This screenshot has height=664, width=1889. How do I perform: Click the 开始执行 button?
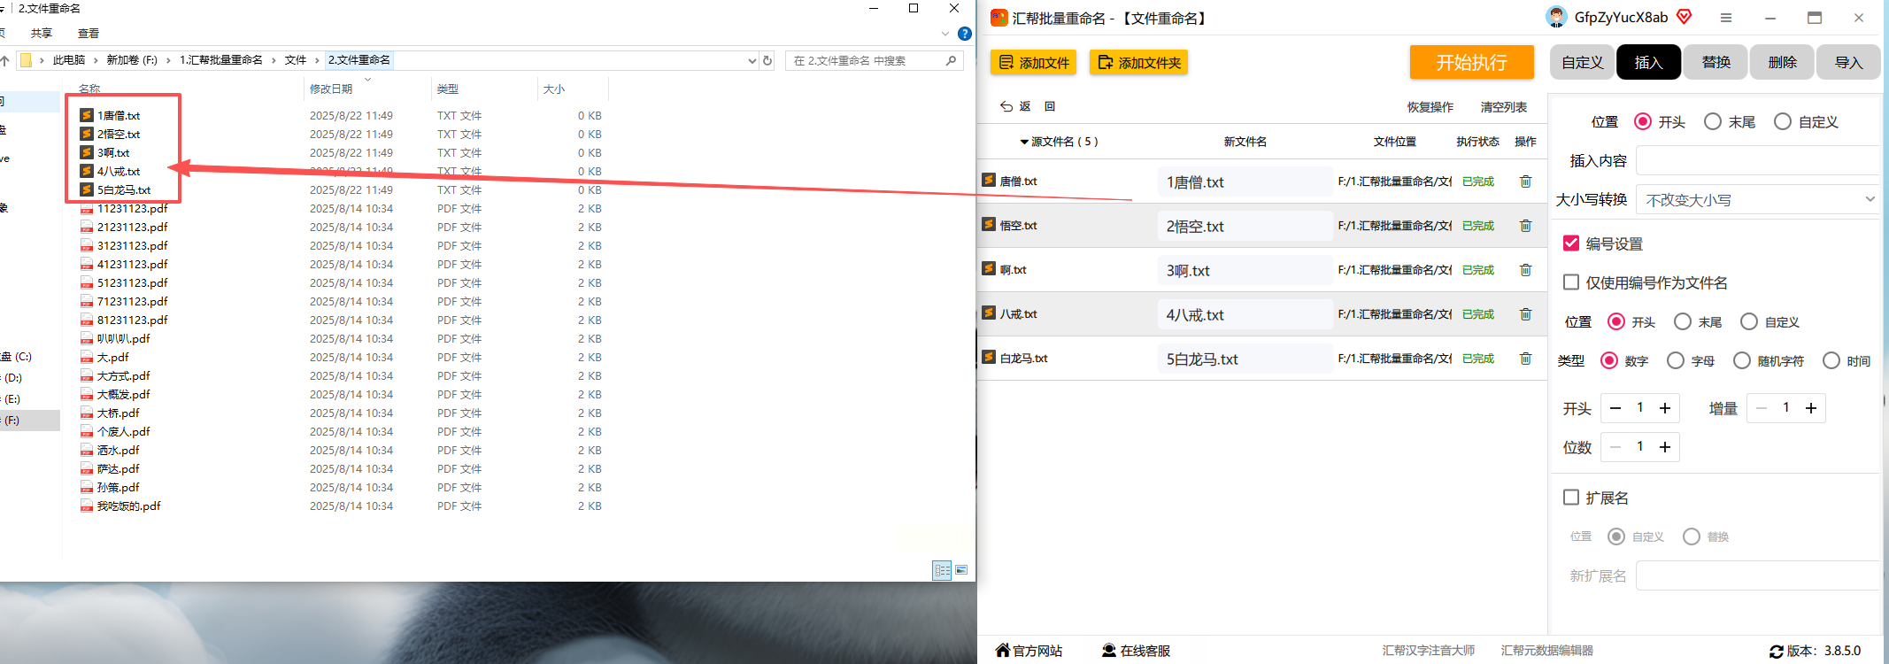(1471, 62)
